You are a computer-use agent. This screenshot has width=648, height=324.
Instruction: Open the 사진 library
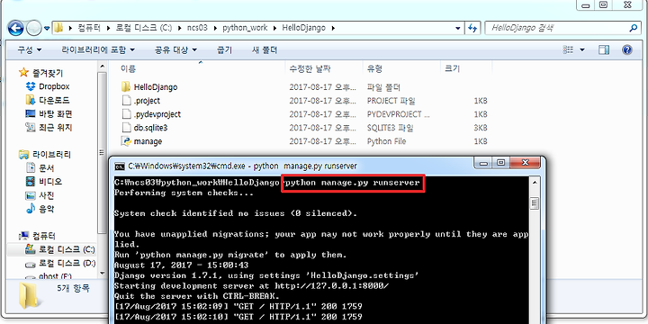[46, 195]
